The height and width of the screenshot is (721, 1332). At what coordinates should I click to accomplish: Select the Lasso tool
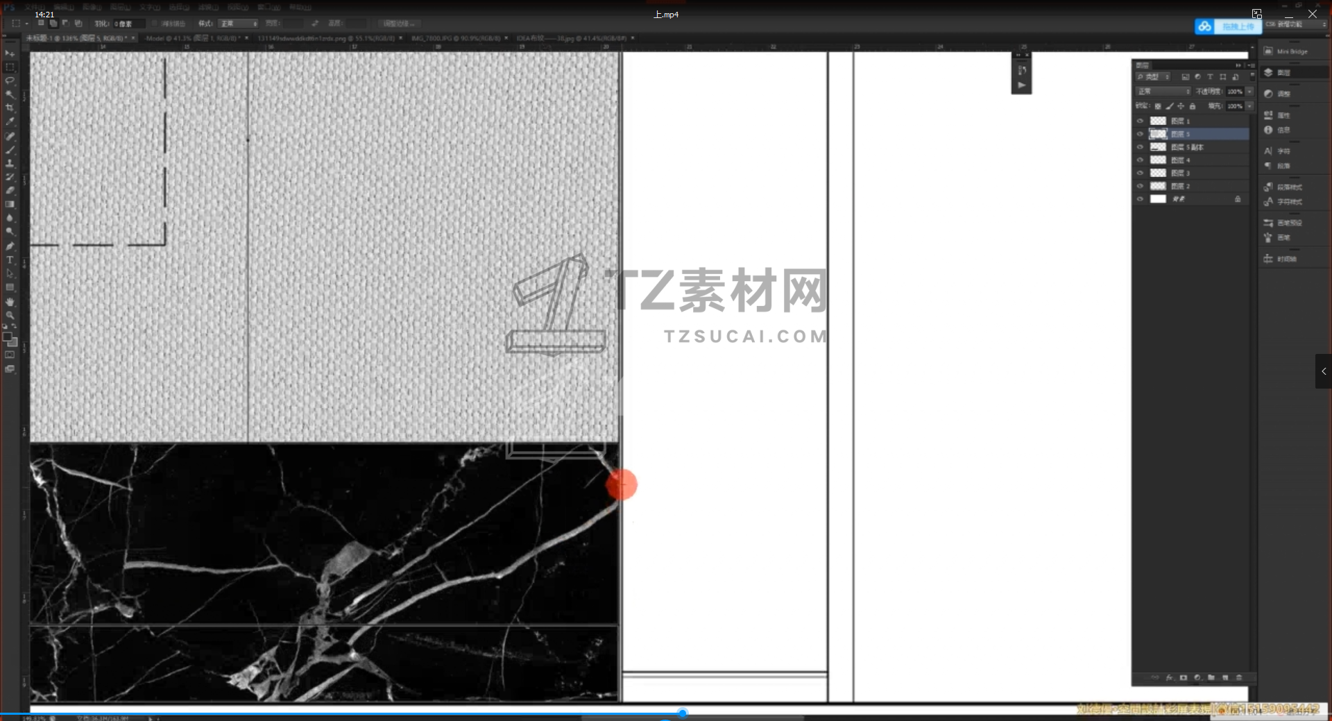click(x=10, y=80)
